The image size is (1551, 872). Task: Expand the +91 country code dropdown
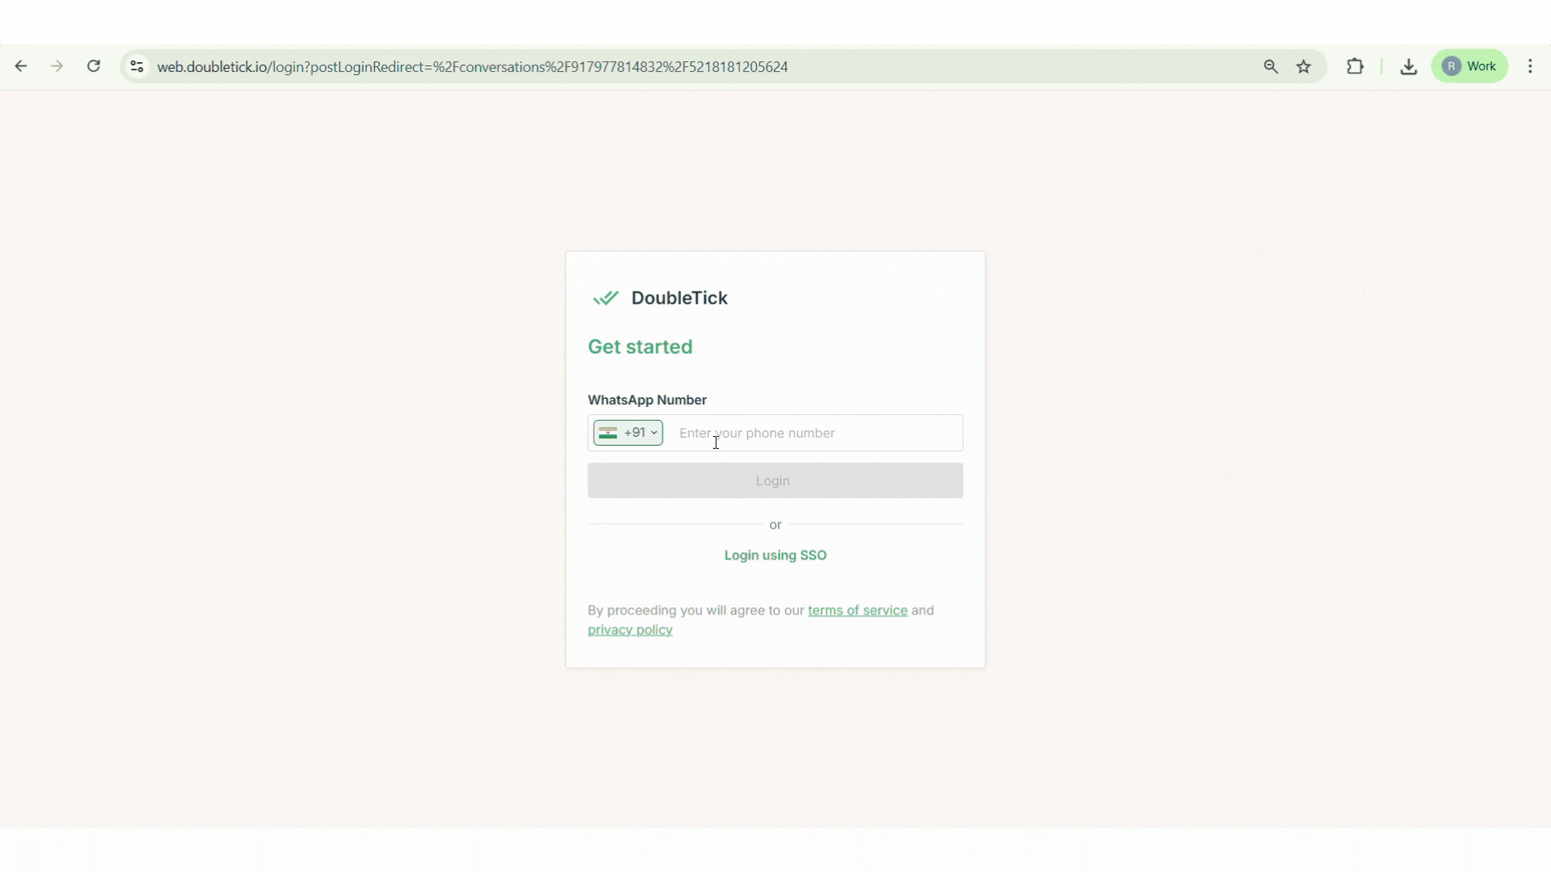(628, 433)
